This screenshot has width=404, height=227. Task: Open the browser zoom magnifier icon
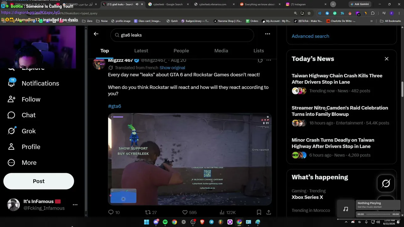[x=296, y=13]
